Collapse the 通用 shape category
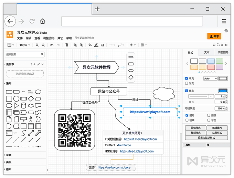Image resolution: width=234 pixels, height=178 pixels. coord(8,83)
